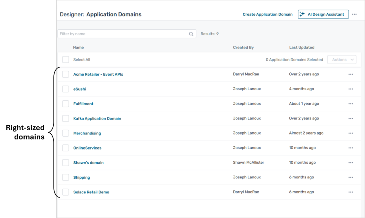365x218 pixels.
Task: Open the Solace Retail Demo domain link
Action: pos(91,192)
